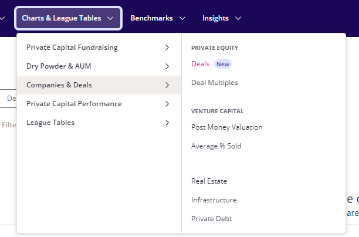Click arrow icon beside Private Capital Performance

[167, 104]
